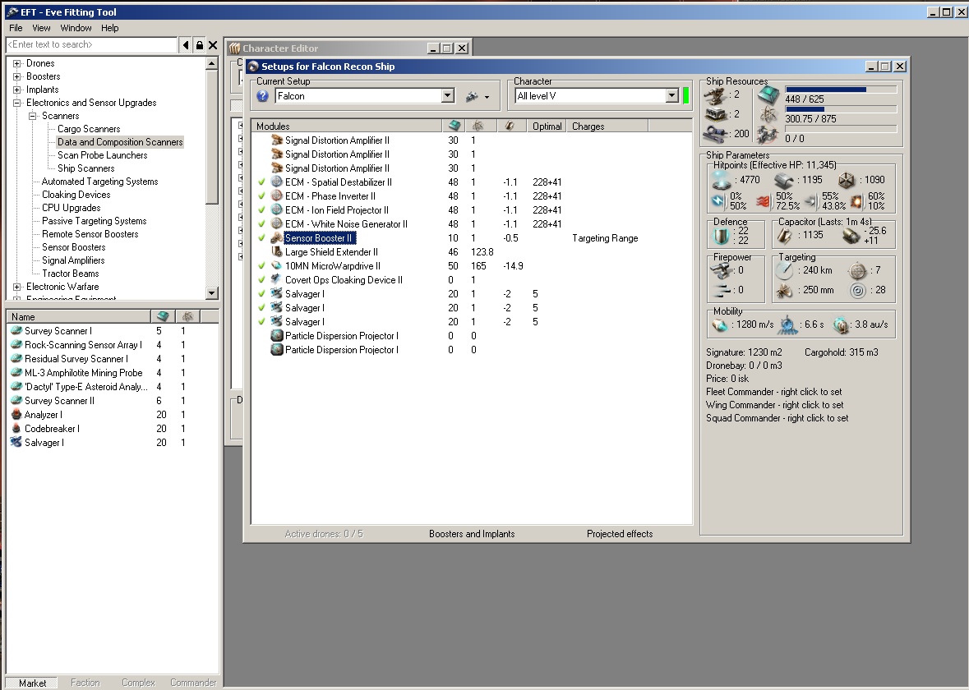
Task: Switch to the Complex tab
Action: coord(138,683)
